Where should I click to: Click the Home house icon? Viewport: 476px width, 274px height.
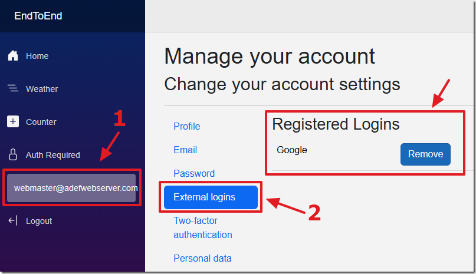click(x=13, y=56)
